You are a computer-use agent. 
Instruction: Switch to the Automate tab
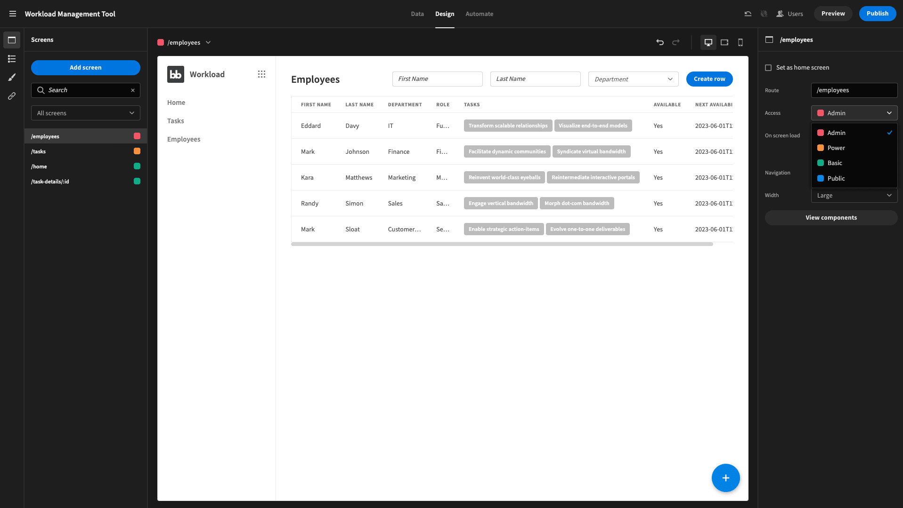[480, 14]
